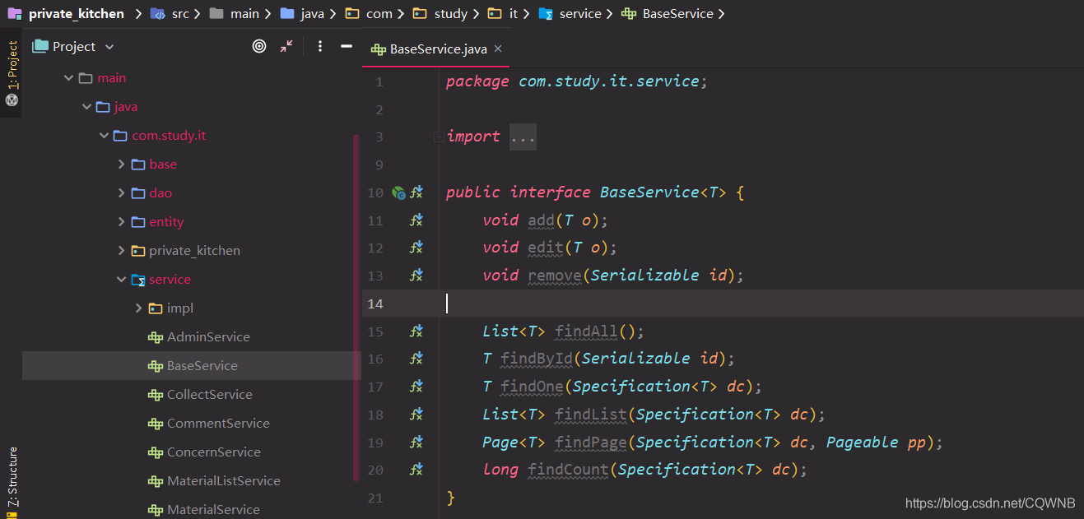1084x519 pixels.
Task: Click implementation gutter icon on line 10
Action: coord(417,192)
